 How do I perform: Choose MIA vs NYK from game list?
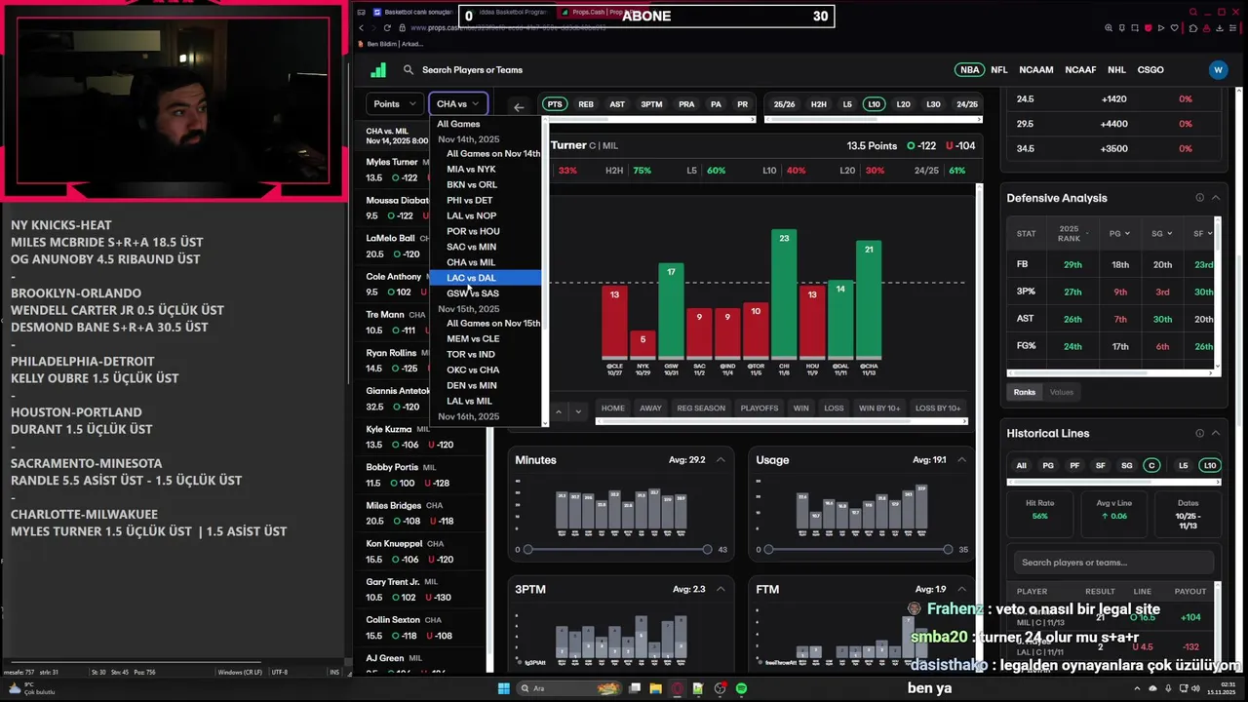pyautogui.click(x=486, y=170)
